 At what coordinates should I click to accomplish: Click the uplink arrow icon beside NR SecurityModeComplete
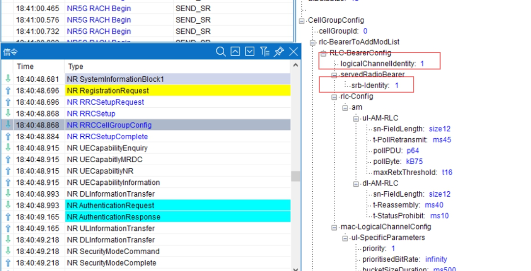point(8,263)
